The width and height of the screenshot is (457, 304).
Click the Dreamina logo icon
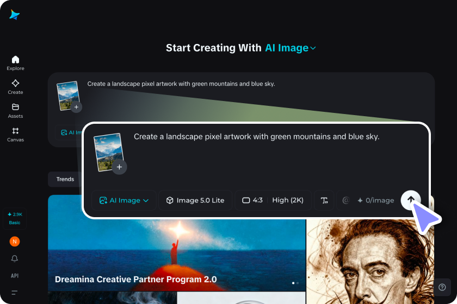click(14, 15)
